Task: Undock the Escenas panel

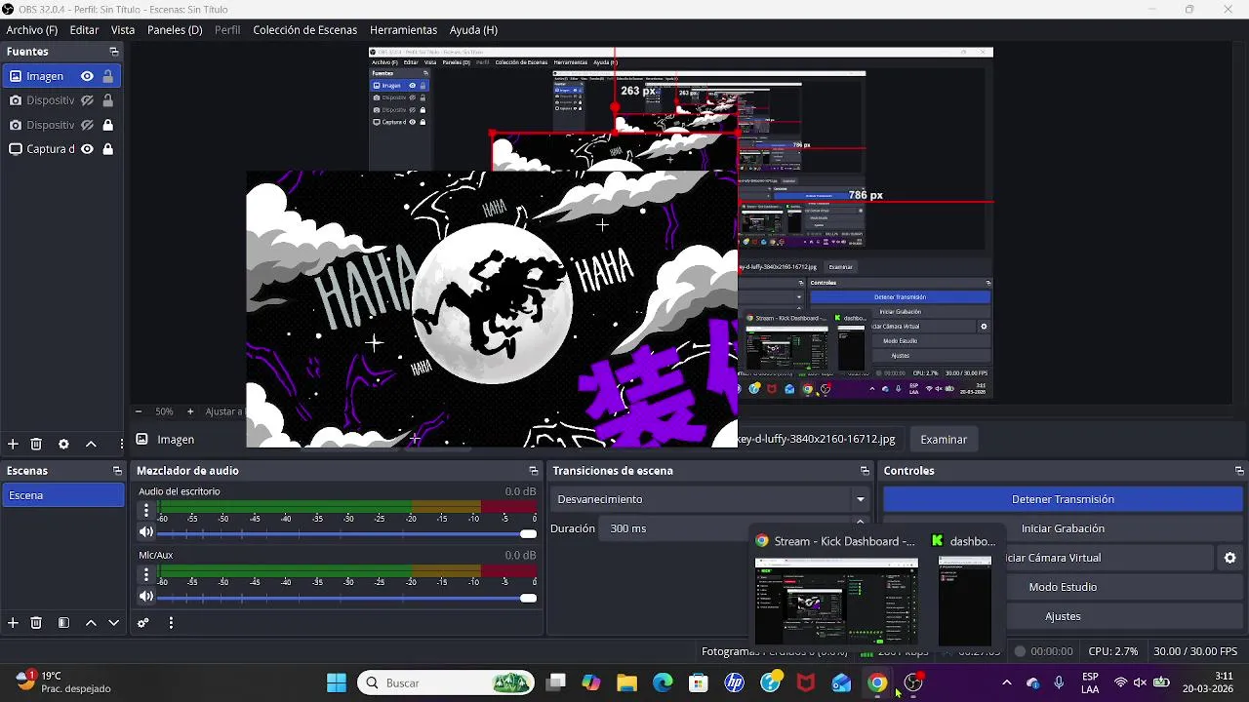Action: [117, 471]
